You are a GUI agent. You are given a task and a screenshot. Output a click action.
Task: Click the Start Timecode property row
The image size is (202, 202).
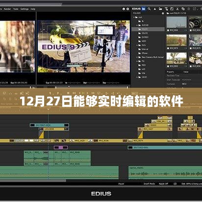pos(184,80)
